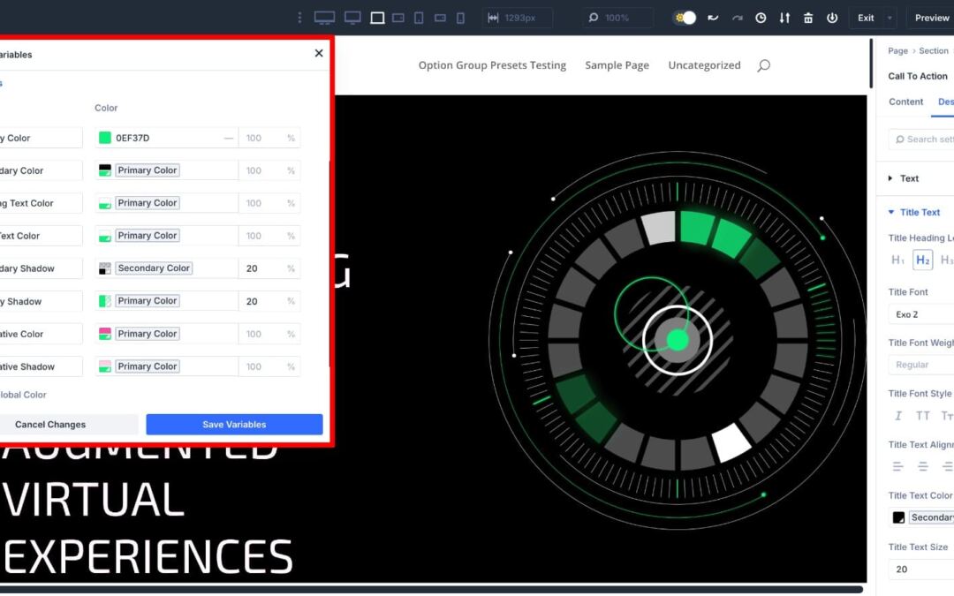Viewport: 954px width, 596px height.
Task: Open the Title Font dropdown showing Exo 2
Action: coord(919,313)
